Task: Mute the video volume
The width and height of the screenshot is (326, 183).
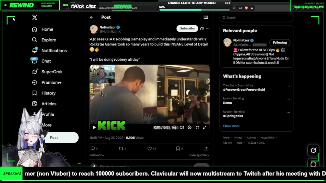Action: 182,128
